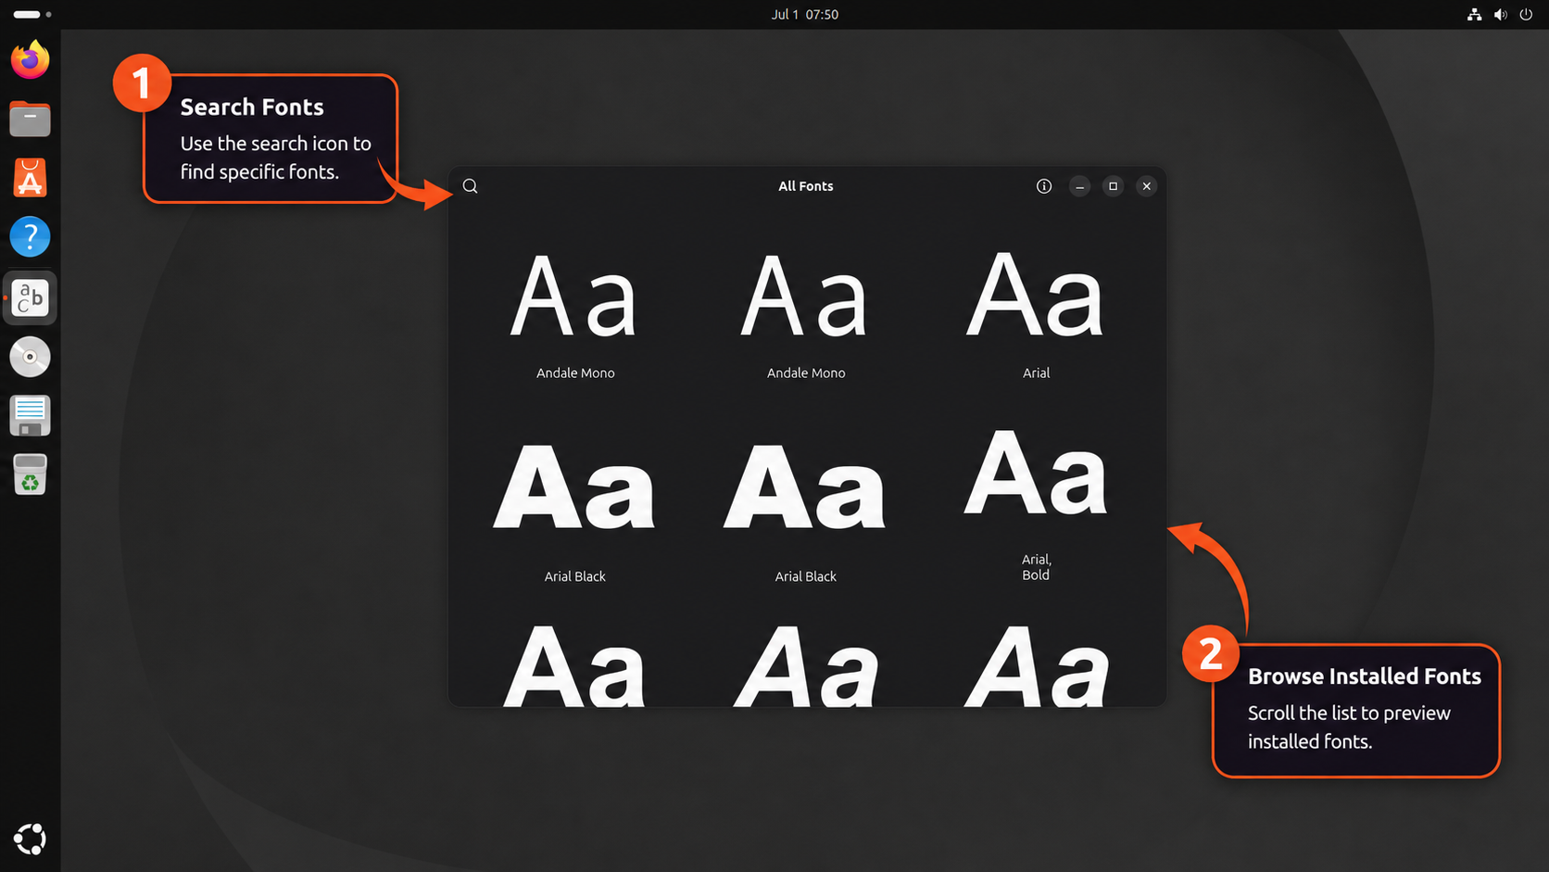Open the App Center in the dock
This screenshot has width=1549, height=872.
(x=31, y=178)
